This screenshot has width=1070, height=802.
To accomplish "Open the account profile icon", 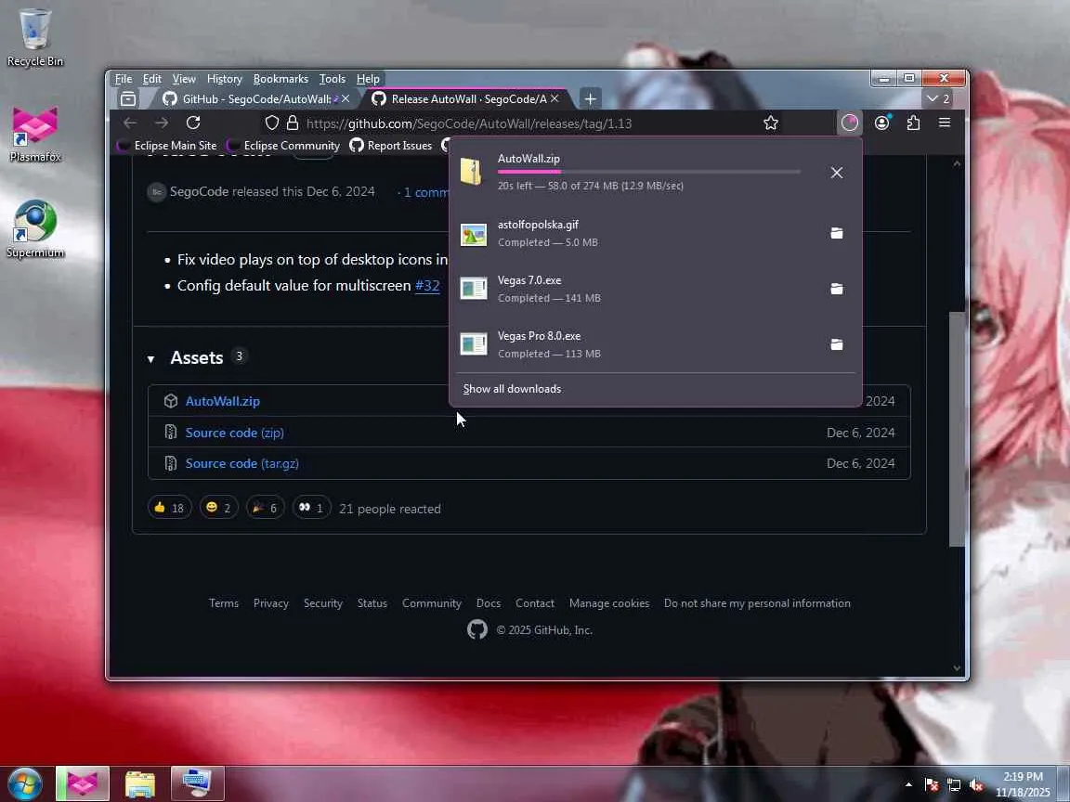I will [x=881, y=123].
